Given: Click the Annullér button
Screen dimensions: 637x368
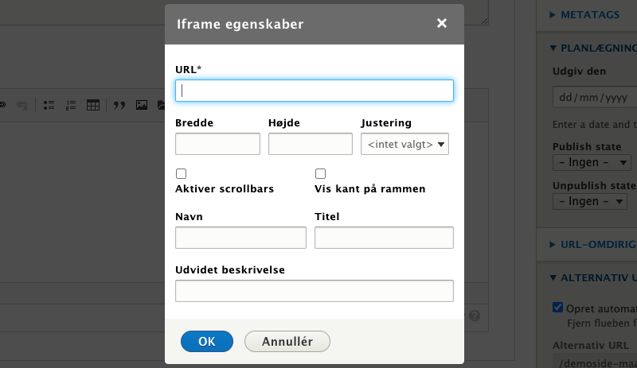Looking at the screenshot, I should pyautogui.click(x=287, y=342).
